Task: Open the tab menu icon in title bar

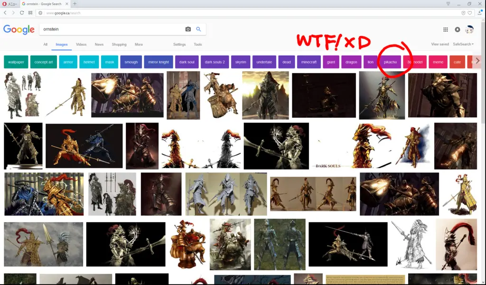Action: tap(448, 4)
